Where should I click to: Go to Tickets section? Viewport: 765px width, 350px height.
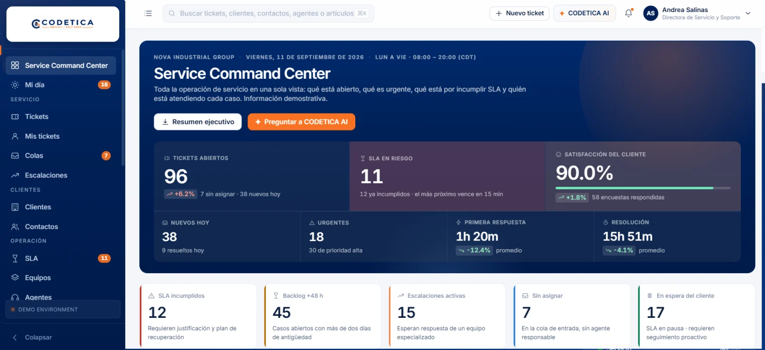pyautogui.click(x=61, y=116)
